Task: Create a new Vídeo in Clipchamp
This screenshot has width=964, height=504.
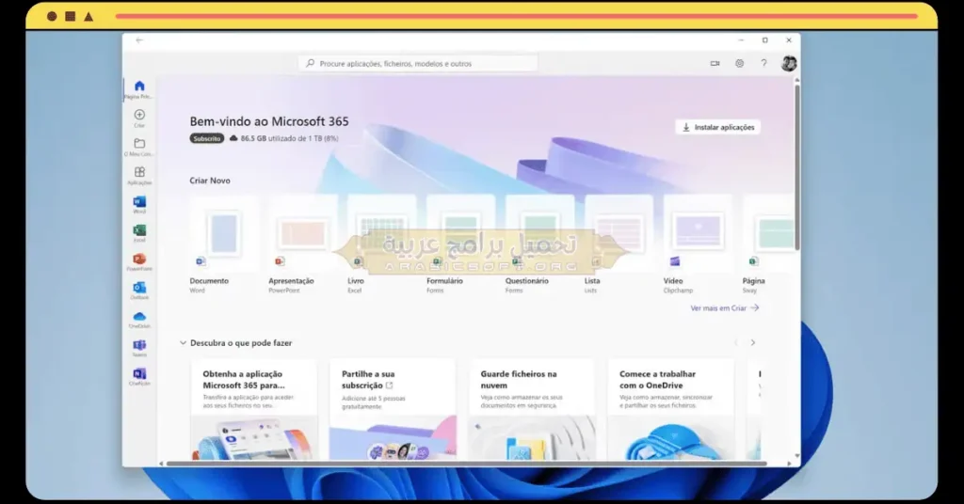Action: tap(698, 244)
